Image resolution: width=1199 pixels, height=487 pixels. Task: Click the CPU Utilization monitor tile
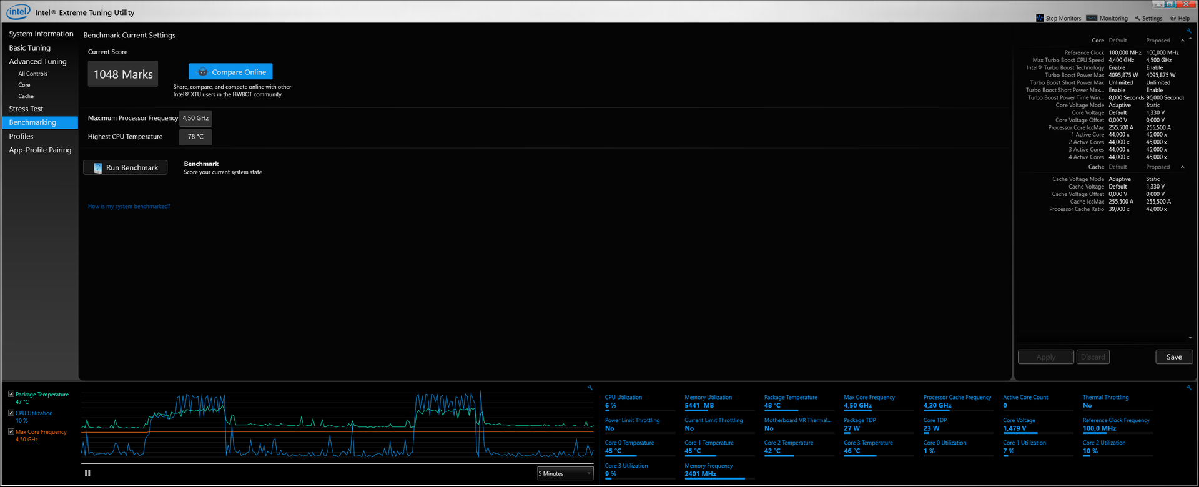[x=639, y=401]
